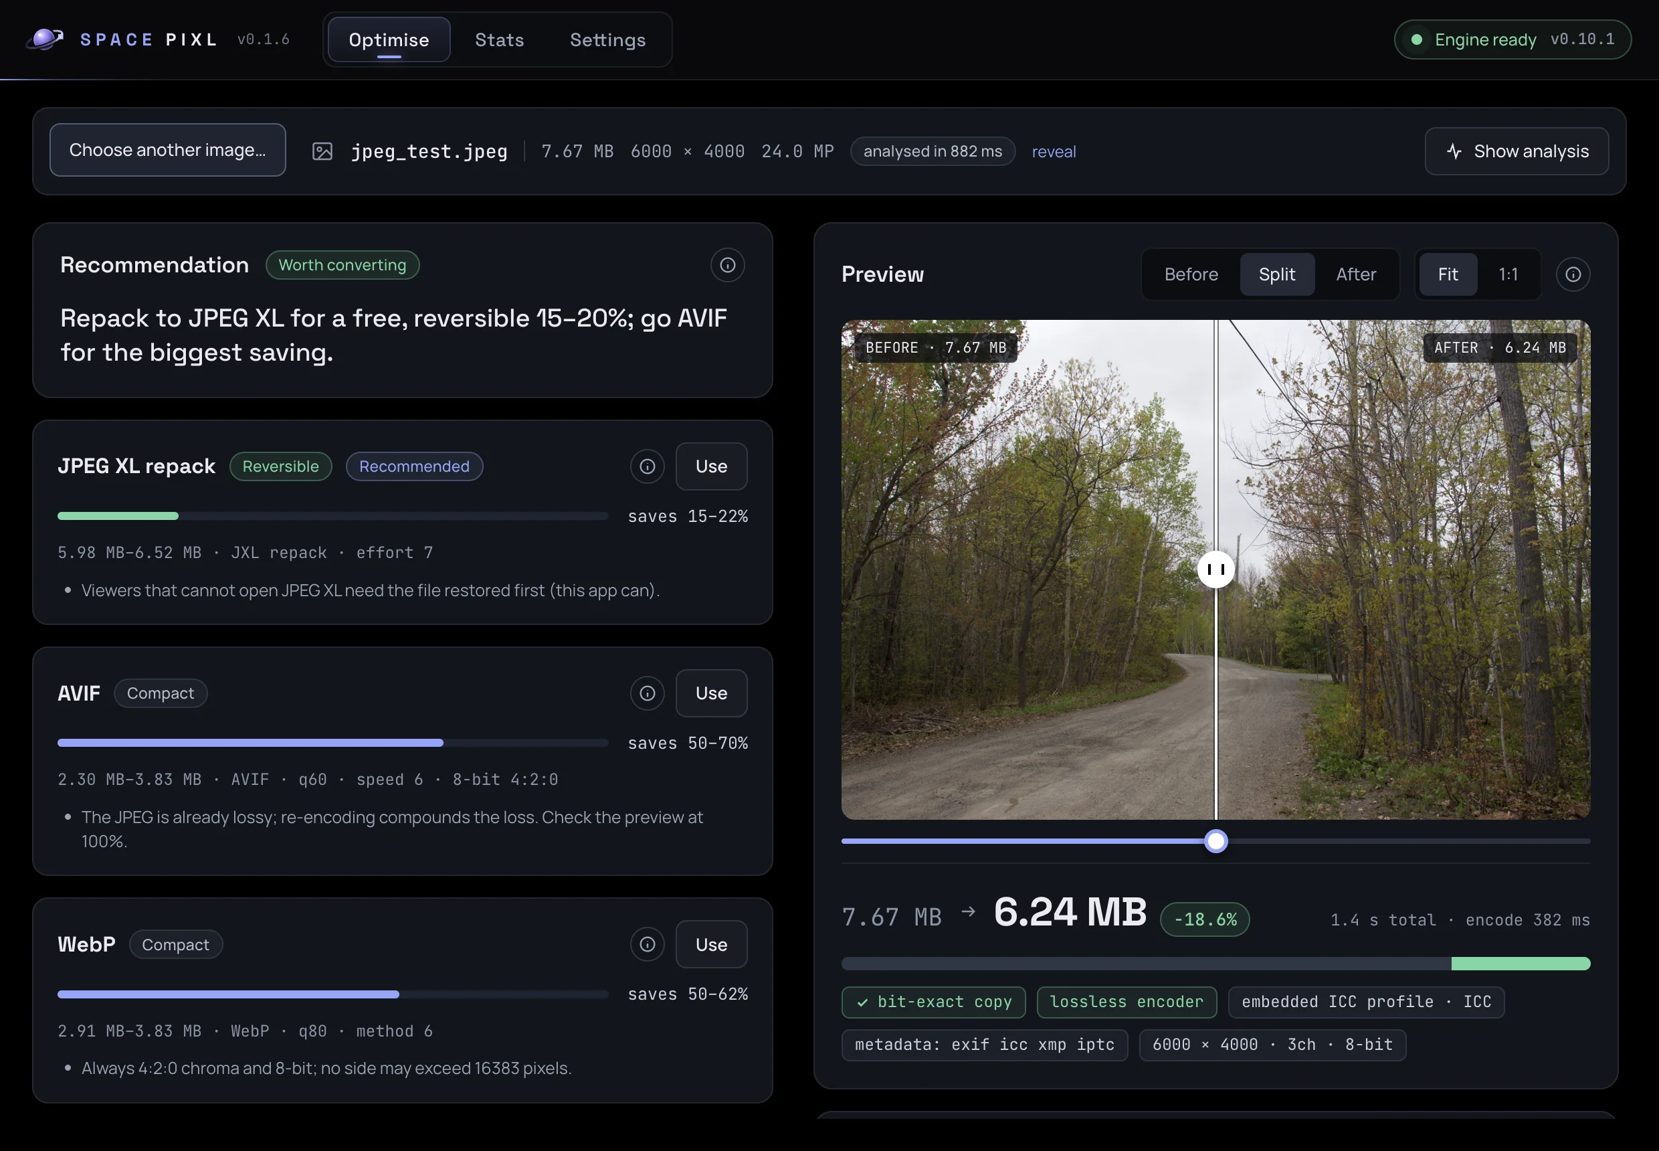Click the split handle on the preview image
1659x1151 pixels.
pyautogui.click(x=1216, y=569)
